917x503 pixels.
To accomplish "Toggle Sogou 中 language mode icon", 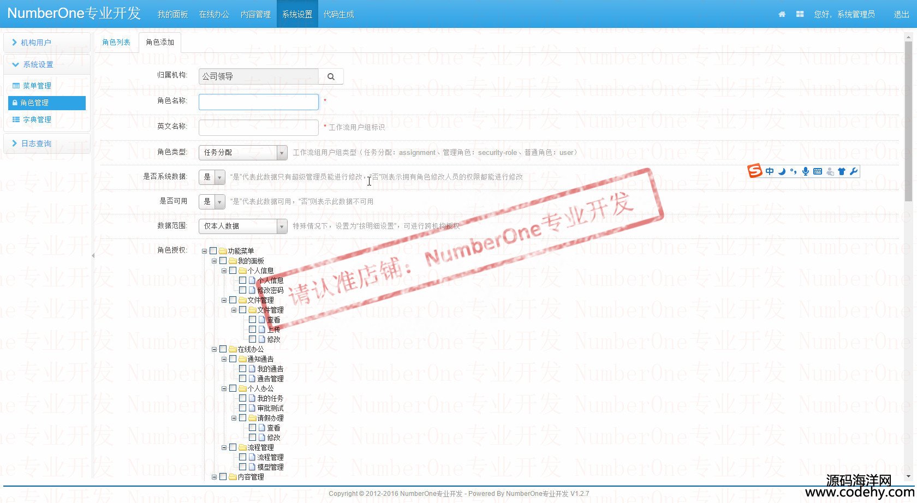I will [769, 171].
